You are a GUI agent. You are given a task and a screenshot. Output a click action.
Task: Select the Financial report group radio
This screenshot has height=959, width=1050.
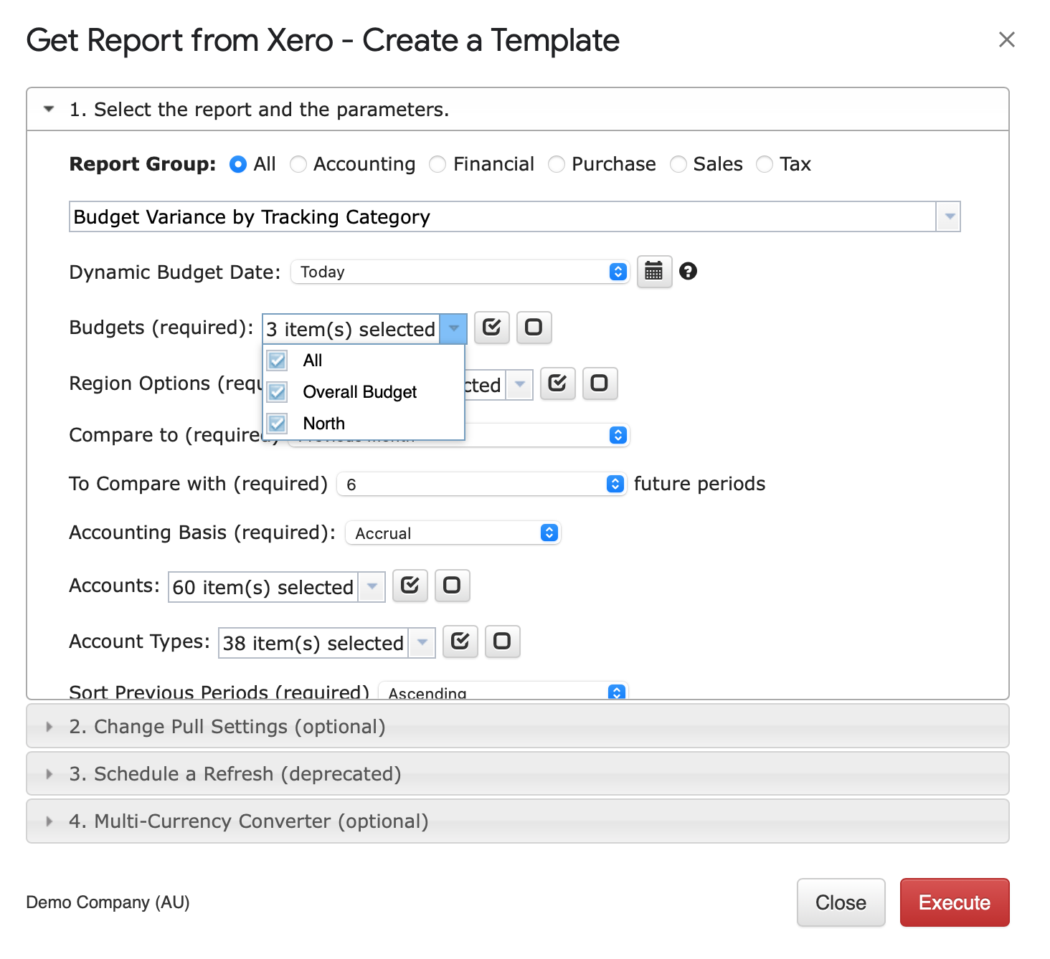[x=437, y=165]
